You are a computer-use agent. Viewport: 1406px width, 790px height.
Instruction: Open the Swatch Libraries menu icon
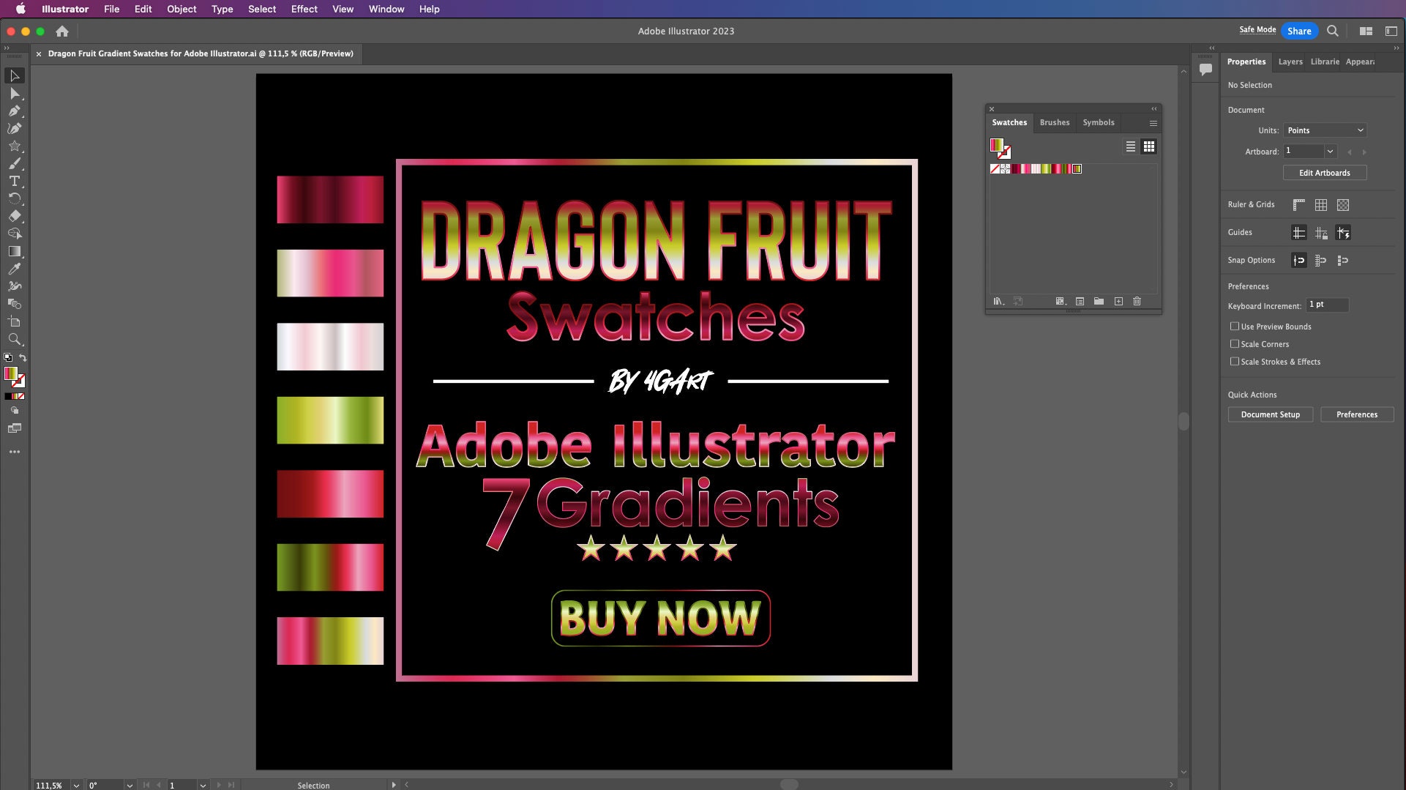click(x=998, y=301)
